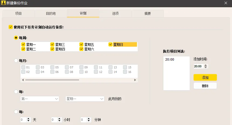Check day 08 checkbox

[67, 72]
